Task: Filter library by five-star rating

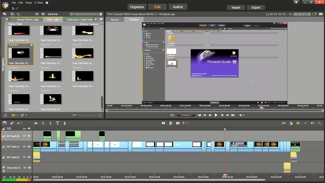Action: [x=53, y=14]
